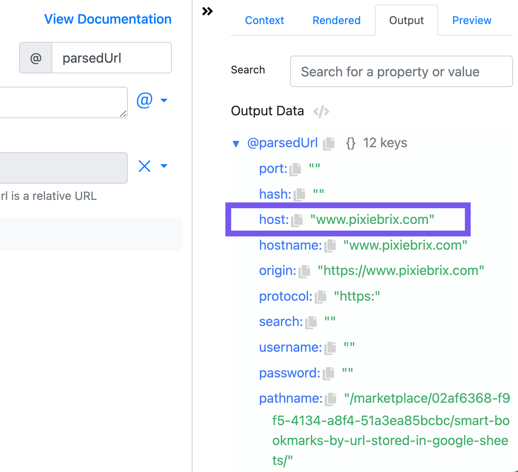This screenshot has height=472, width=518.
Task: Collapse the panel with double chevron icon
Action: pyautogui.click(x=207, y=11)
